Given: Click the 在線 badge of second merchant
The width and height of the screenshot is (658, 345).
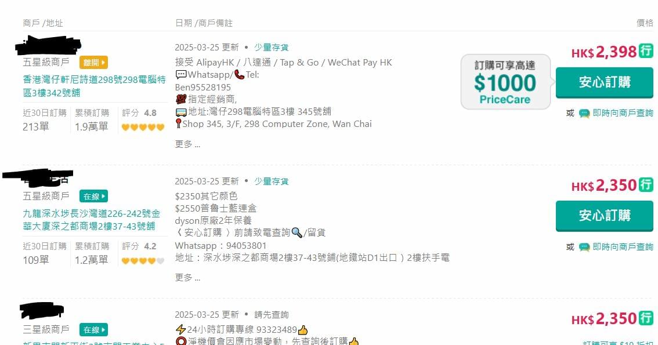Looking at the screenshot, I should [x=93, y=196].
